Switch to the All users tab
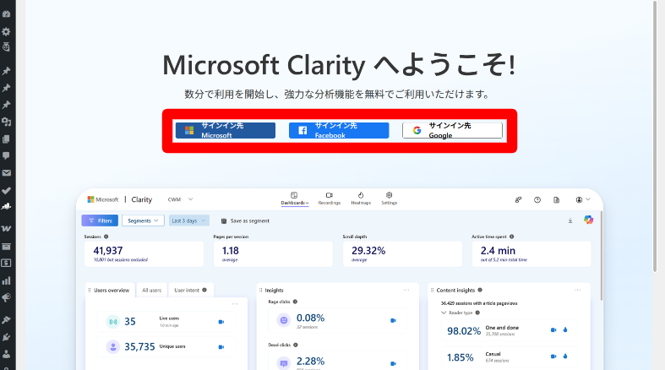The height and width of the screenshot is (370, 665). [151, 291]
